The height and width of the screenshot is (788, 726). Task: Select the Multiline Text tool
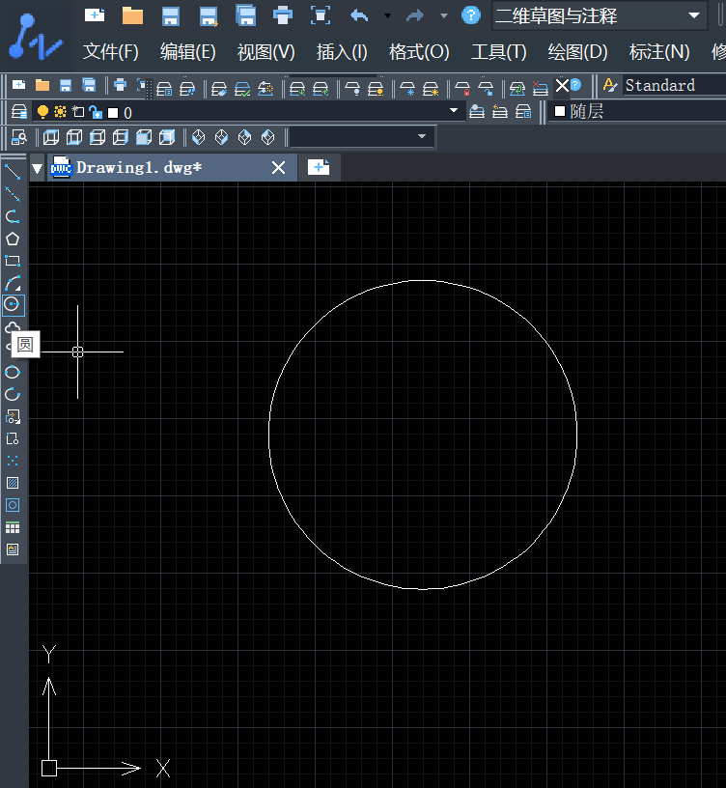click(12, 549)
